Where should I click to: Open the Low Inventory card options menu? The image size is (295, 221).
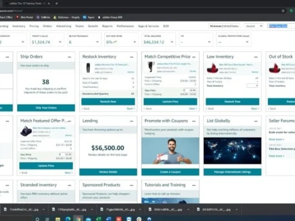click(256, 57)
